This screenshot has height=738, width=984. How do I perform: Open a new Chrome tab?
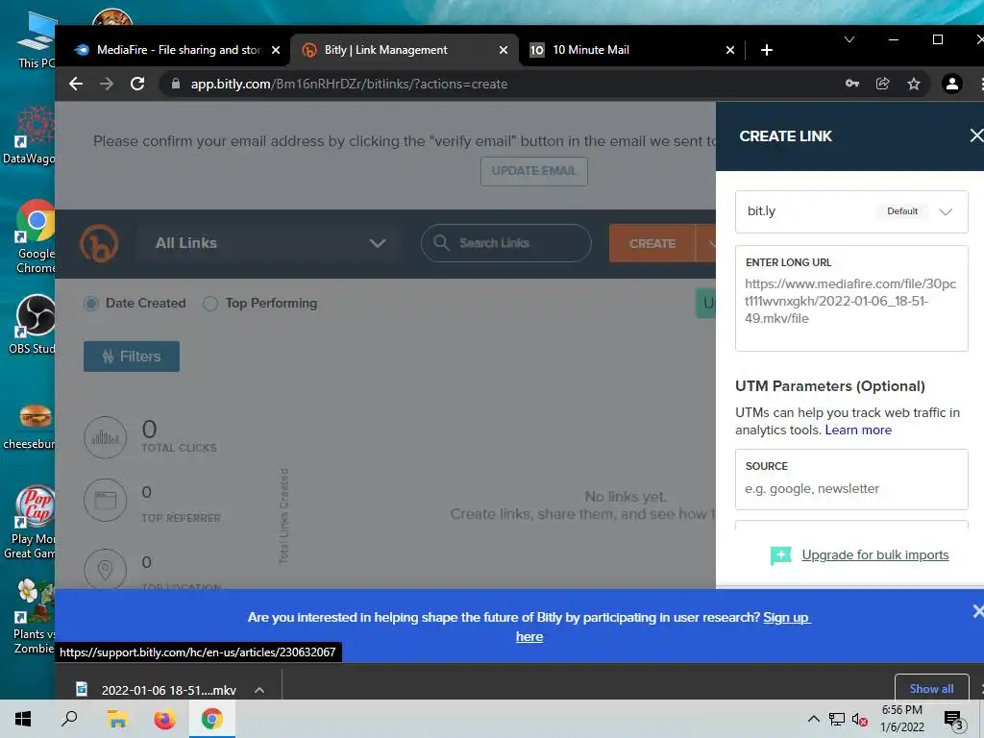[x=766, y=50]
